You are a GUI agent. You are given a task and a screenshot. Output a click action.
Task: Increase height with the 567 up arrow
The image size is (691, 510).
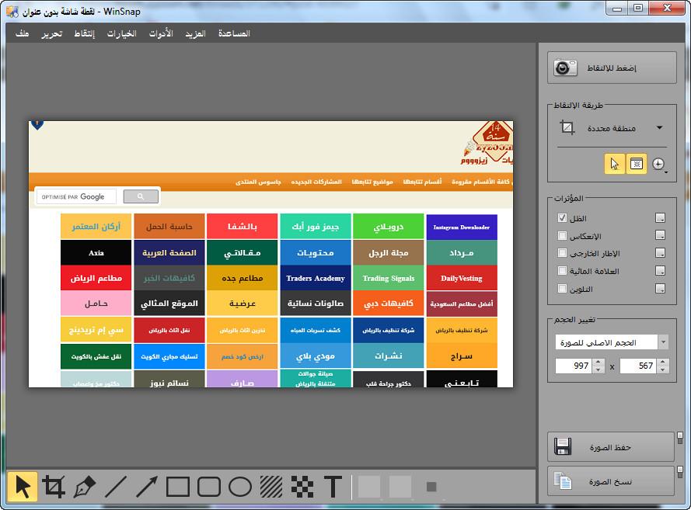pos(663,363)
